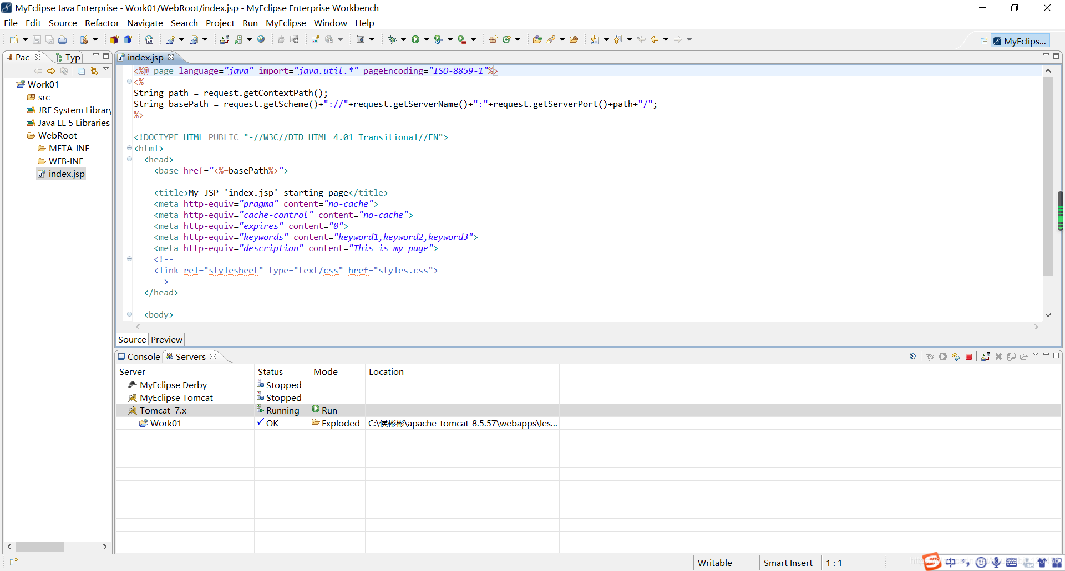Click the forward arrow in Package Explorer toolbar
The width and height of the screenshot is (1065, 571).
(51, 71)
